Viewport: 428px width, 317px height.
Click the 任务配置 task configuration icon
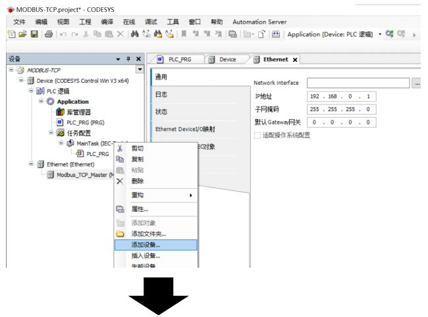(60, 133)
